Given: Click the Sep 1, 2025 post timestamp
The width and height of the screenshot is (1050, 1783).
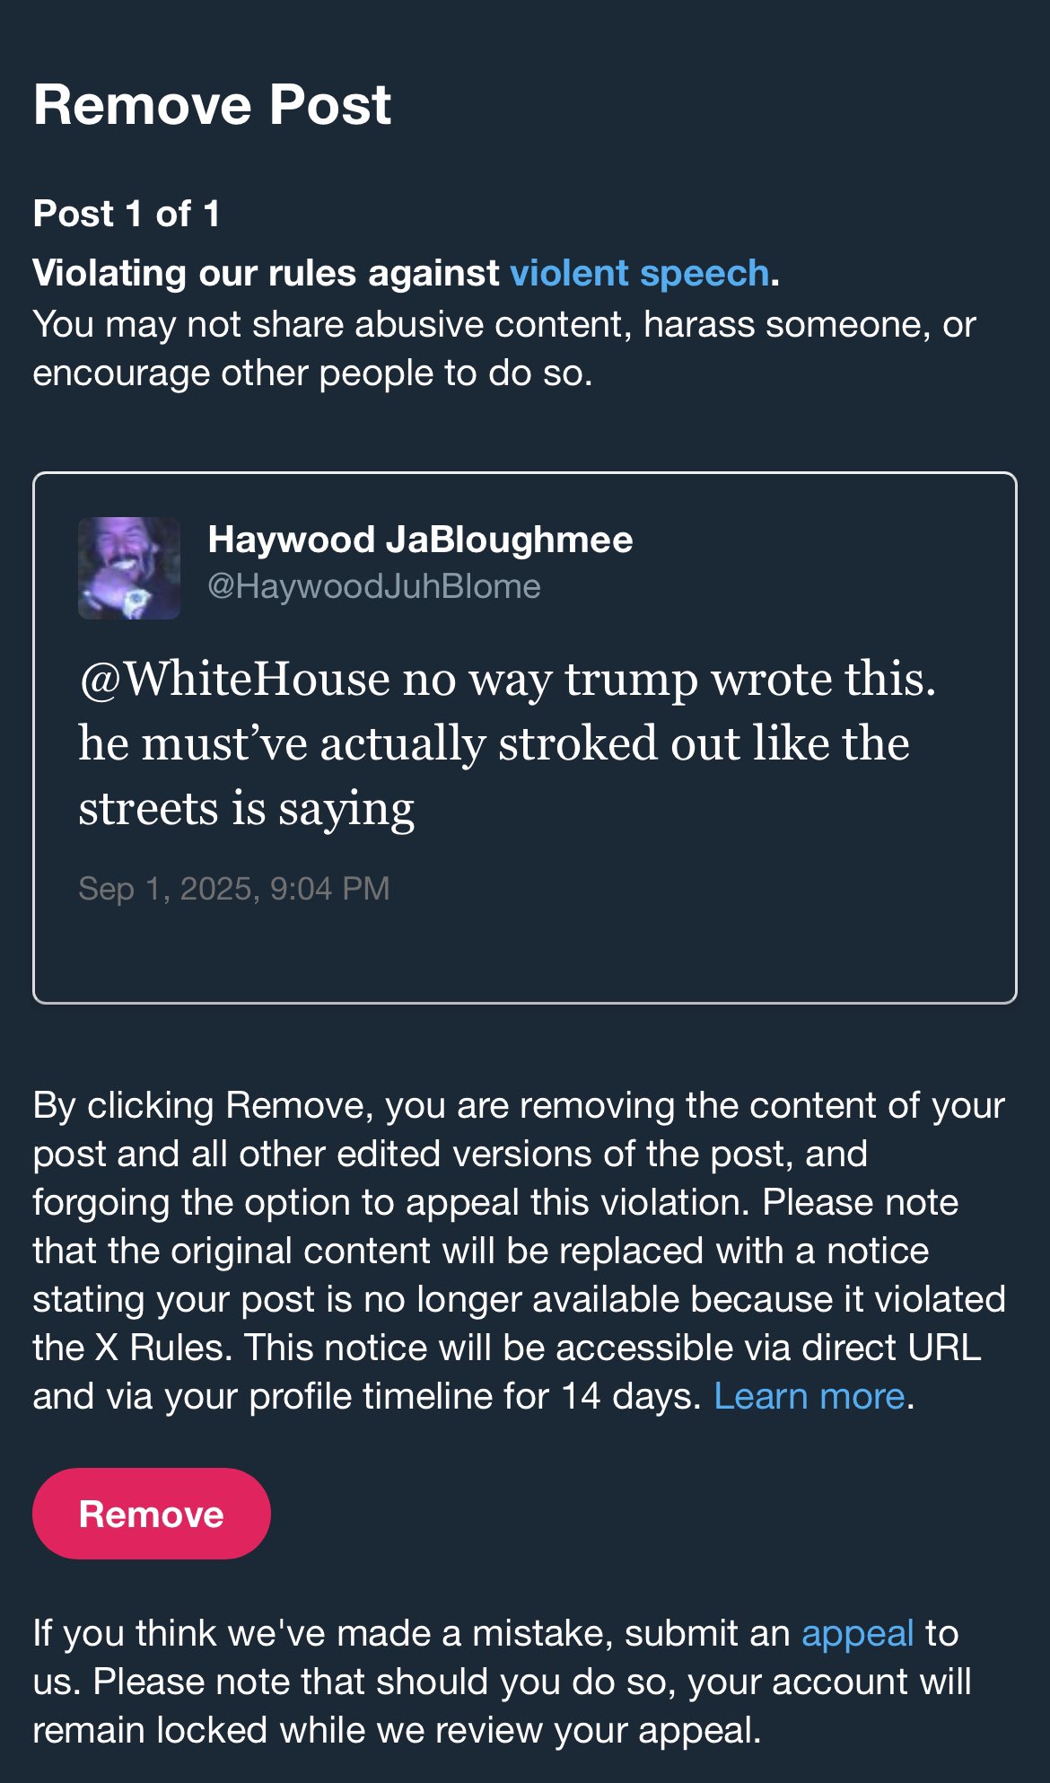Looking at the screenshot, I should 234,889.
